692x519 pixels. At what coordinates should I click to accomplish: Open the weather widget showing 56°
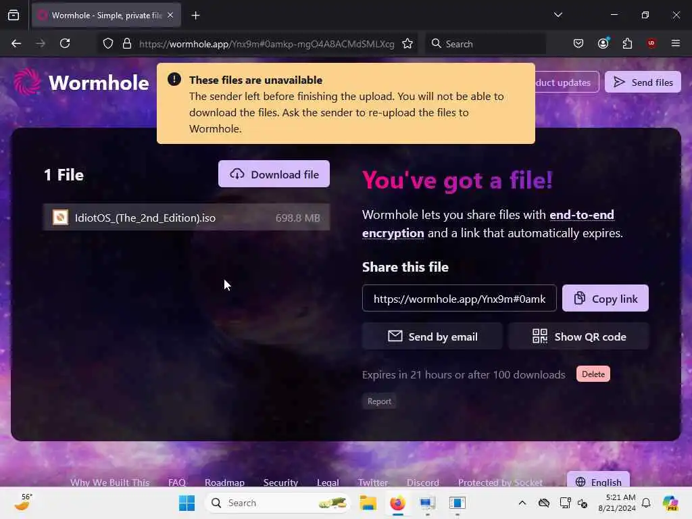(x=23, y=502)
